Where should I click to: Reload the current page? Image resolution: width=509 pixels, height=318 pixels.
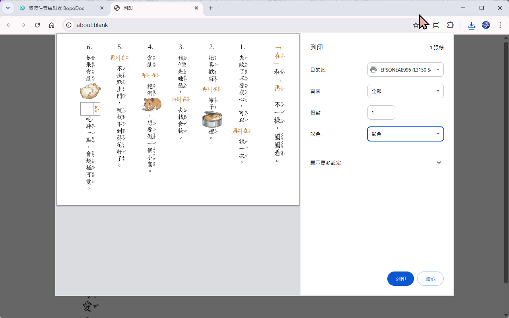(x=37, y=25)
